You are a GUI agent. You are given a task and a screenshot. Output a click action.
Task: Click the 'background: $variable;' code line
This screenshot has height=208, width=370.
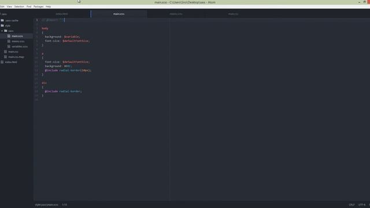[62, 37]
